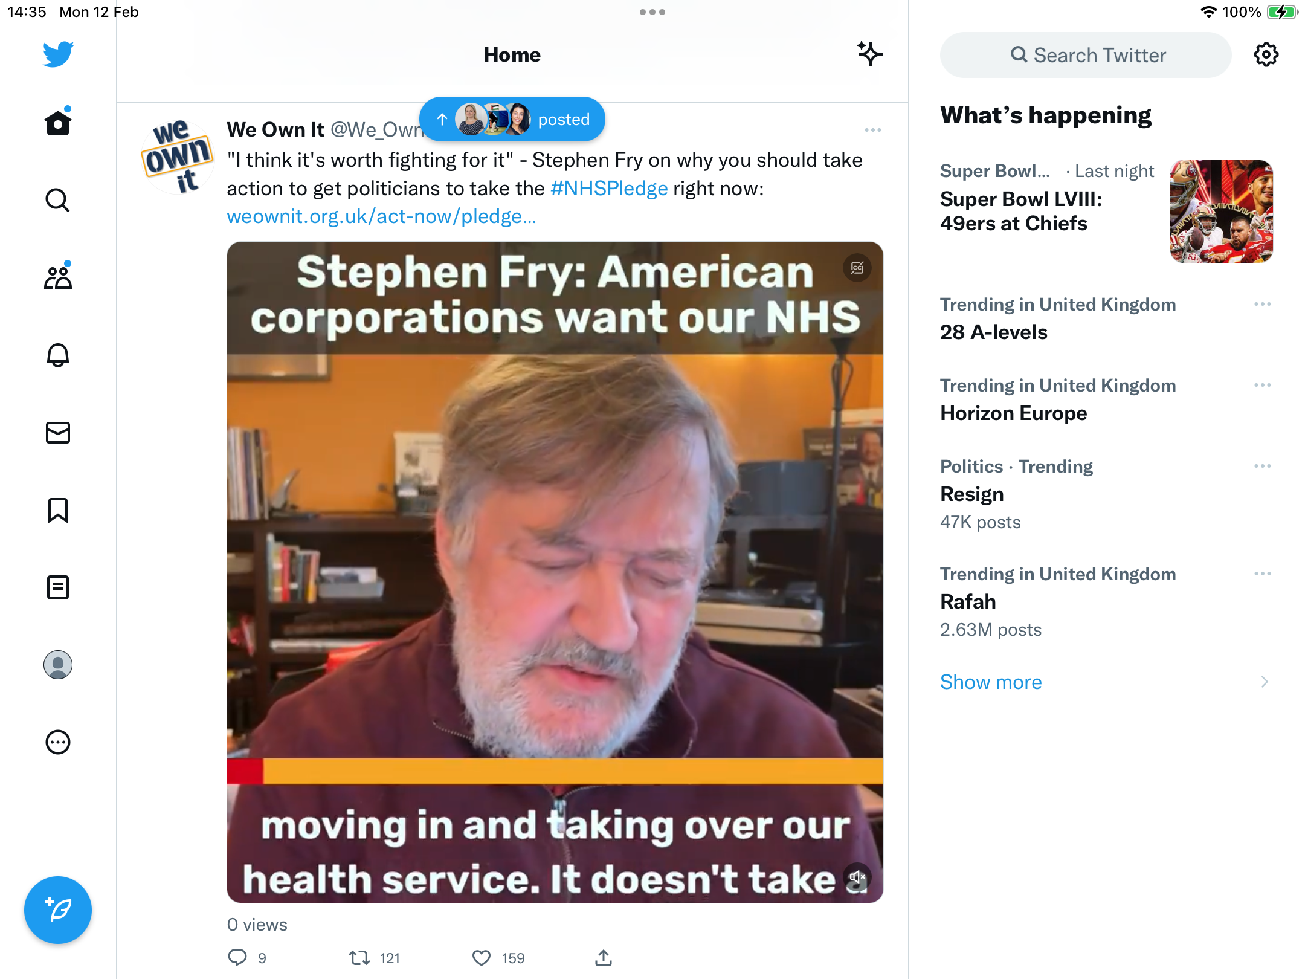
Task: Toggle like on the We Own It post
Action: pos(482,958)
